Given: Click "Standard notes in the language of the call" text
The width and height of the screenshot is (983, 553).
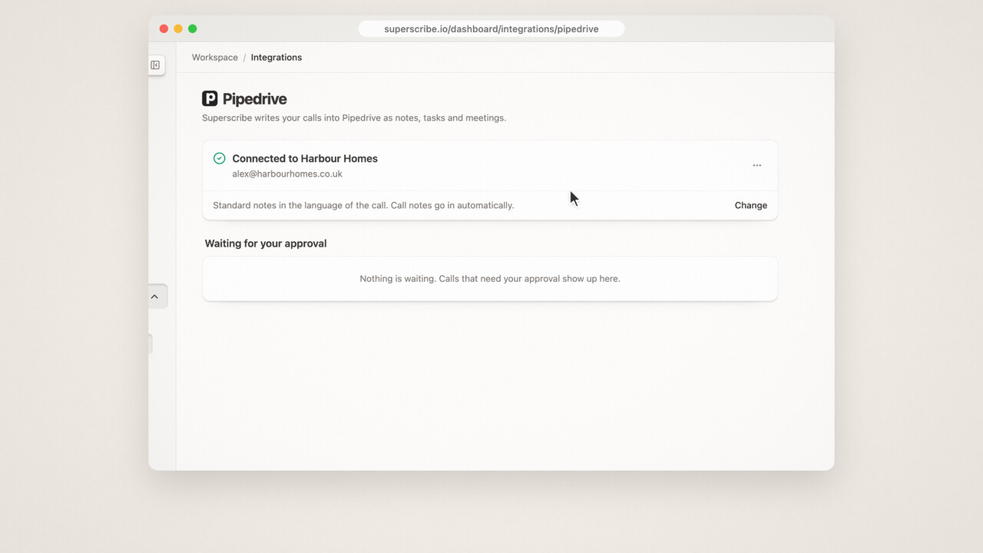Looking at the screenshot, I should [300, 205].
